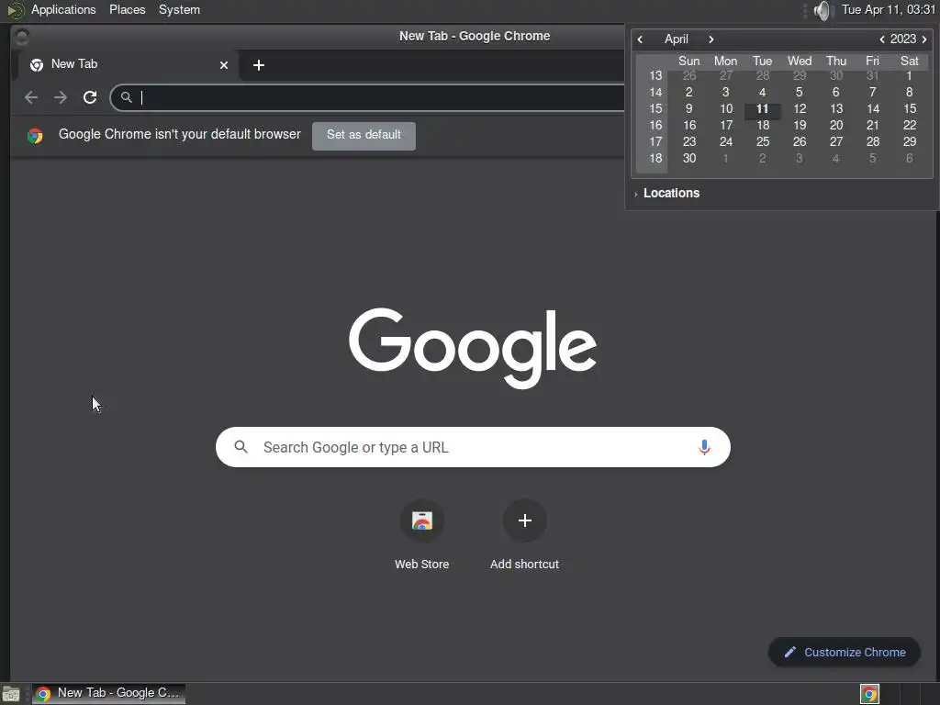Screen dimensions: 940x705
Task: Select April 11 in the calendar
Action: pos(762,109)
